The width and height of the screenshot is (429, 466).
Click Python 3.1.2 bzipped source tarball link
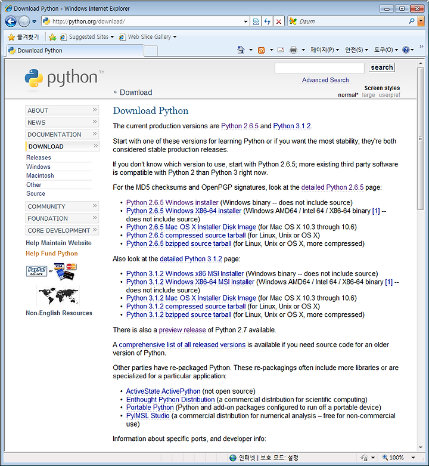click(x=179, y=314)
